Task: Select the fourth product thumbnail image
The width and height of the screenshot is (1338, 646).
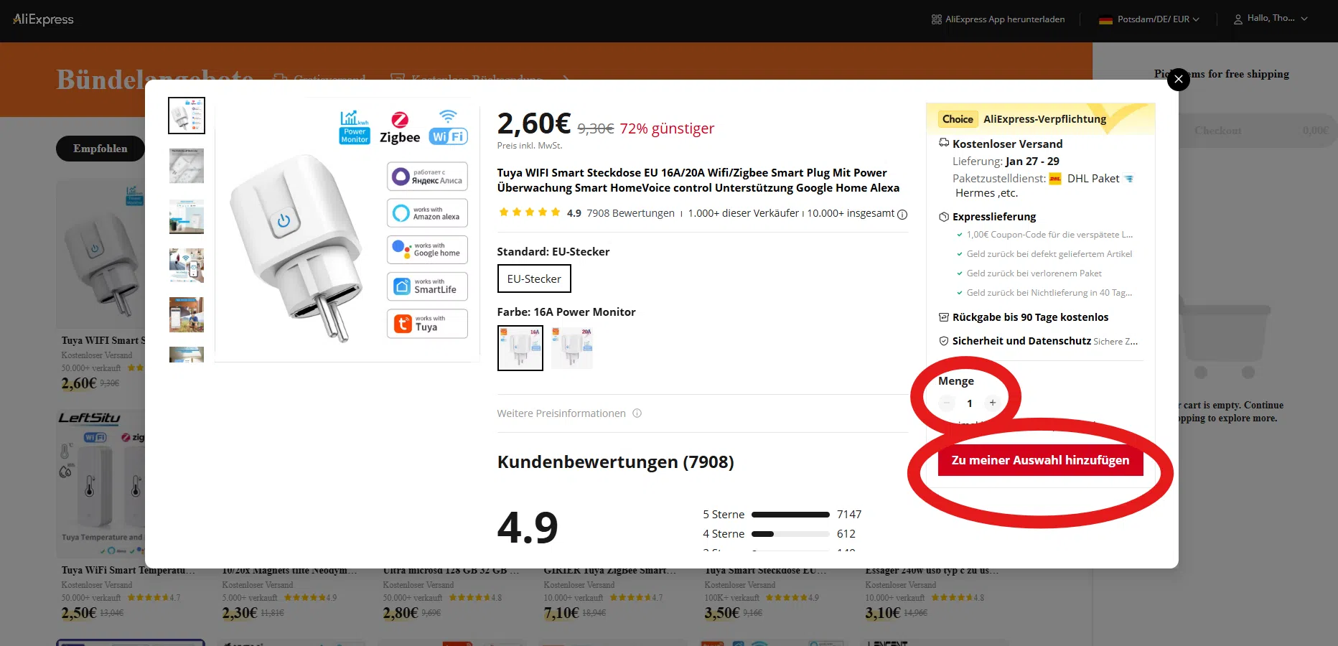Action: click(x=187, y=266)
